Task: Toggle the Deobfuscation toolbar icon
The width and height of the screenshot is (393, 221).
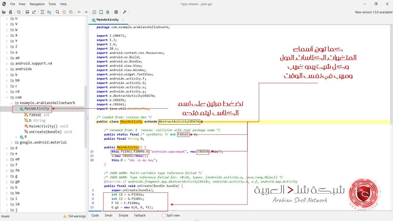Action: (x=94, y=12)
